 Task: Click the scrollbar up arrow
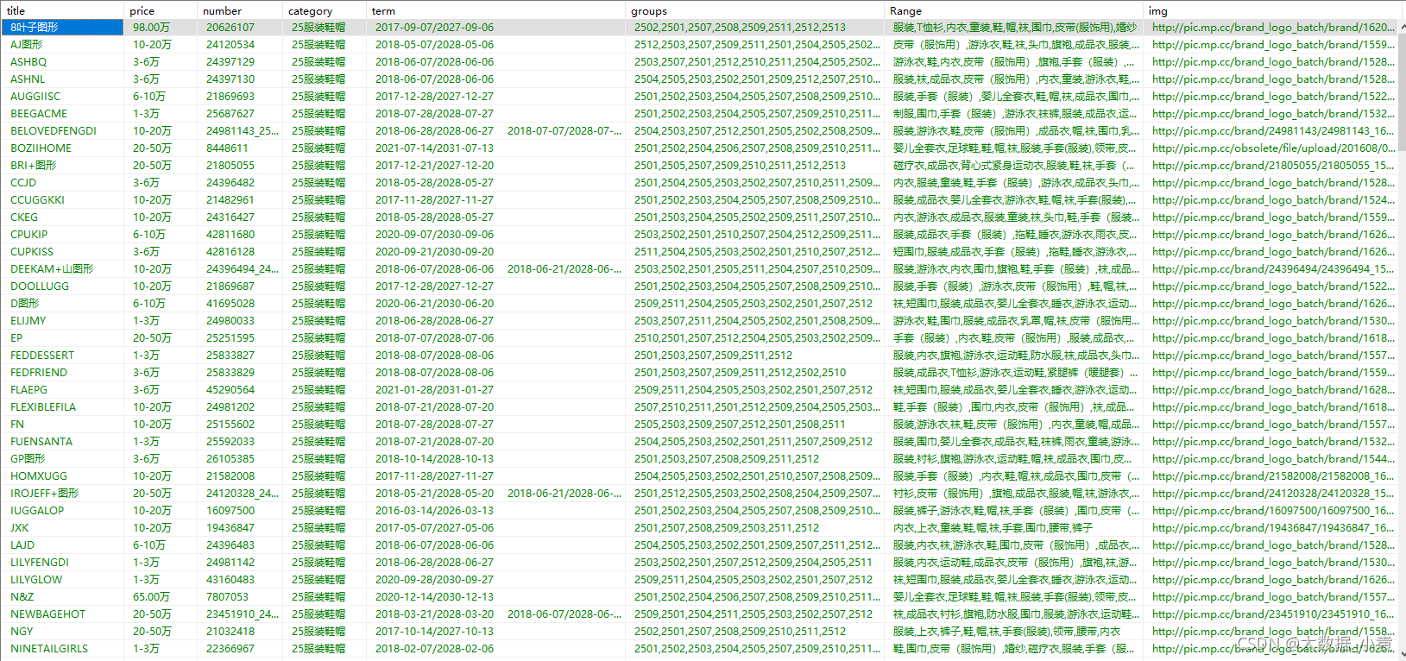(x=1402, y=27)
